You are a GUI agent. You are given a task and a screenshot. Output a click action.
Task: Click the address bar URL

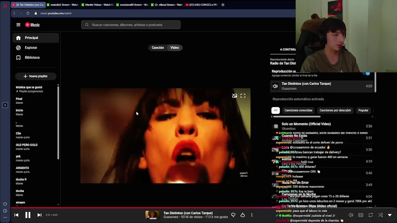pos(56,13)
